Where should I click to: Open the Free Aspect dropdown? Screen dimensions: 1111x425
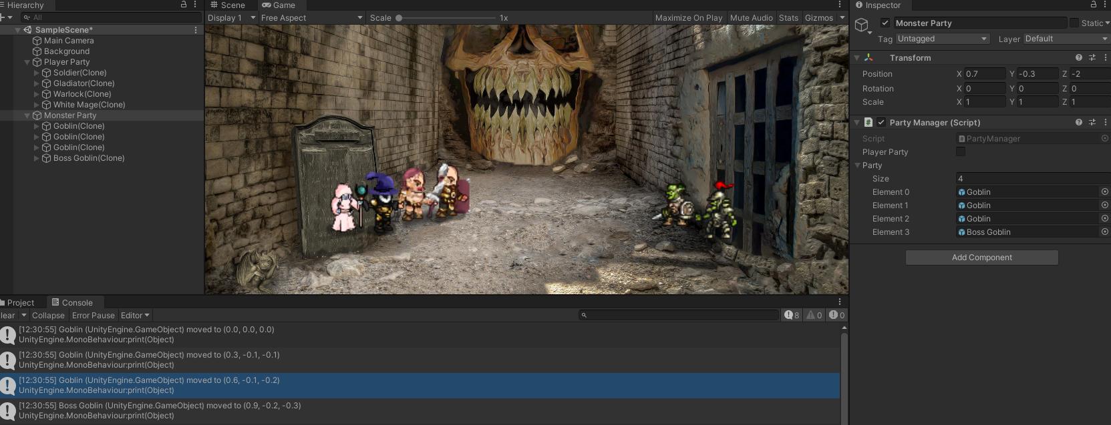pos(312,18)
